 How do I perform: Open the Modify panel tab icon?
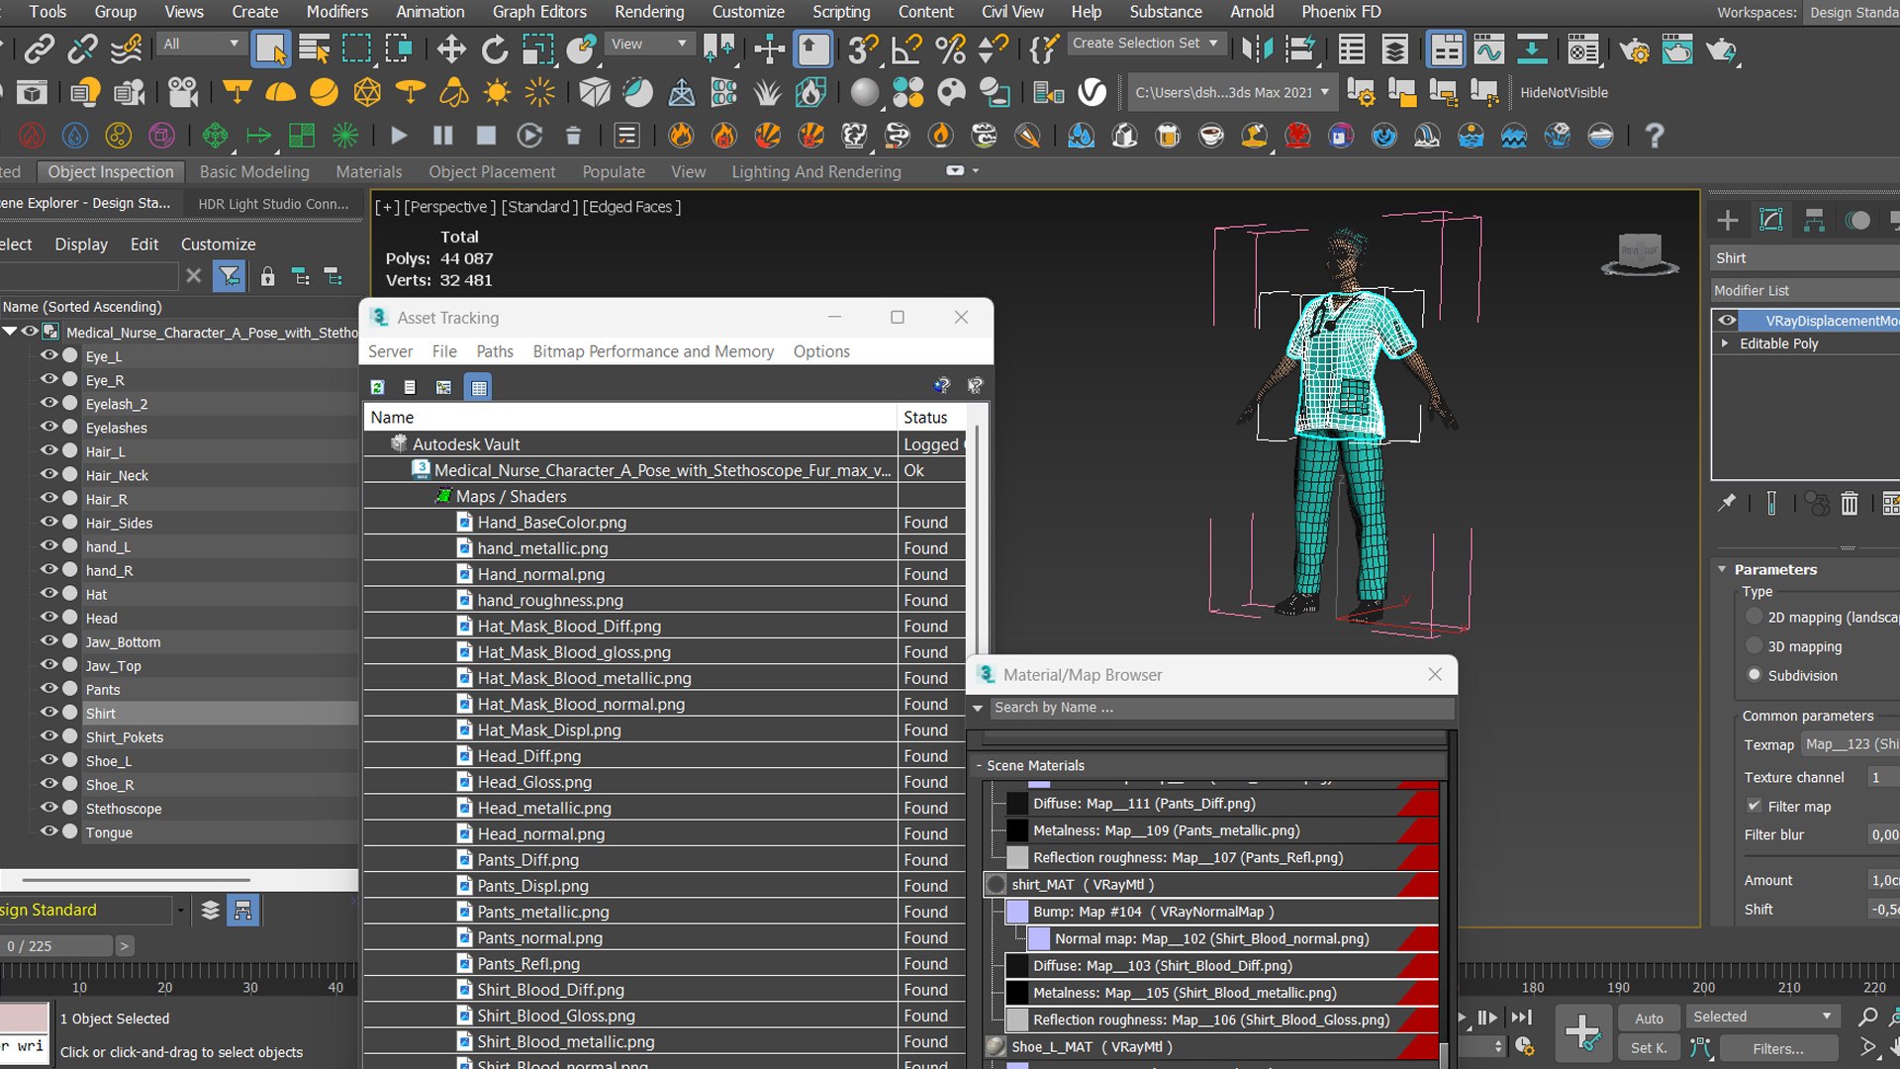click(x=1771, y=220)
